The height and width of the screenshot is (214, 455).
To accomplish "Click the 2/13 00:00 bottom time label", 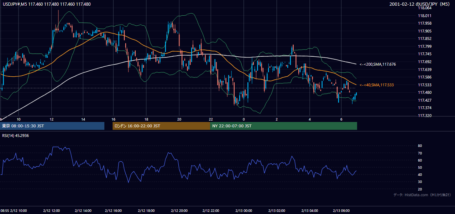I will pos(244,210).
